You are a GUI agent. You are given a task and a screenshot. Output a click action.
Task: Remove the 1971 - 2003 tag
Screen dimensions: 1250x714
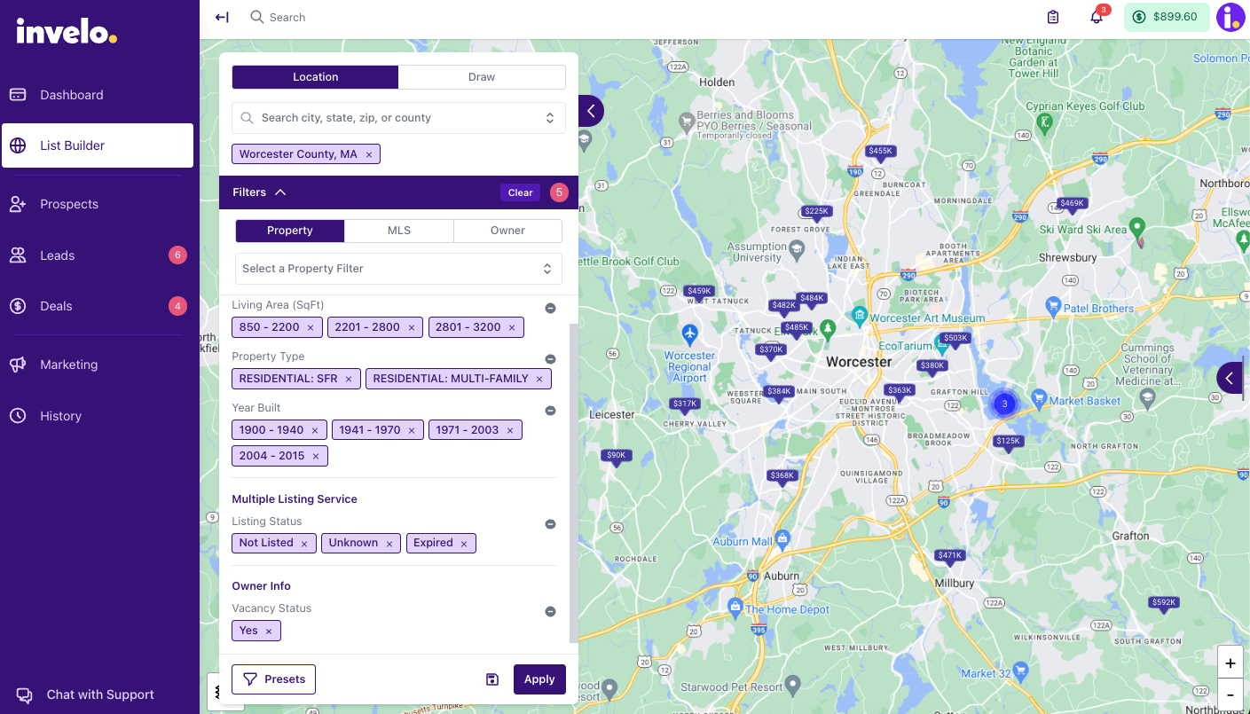pyautogui.click(x=510, y=430)
